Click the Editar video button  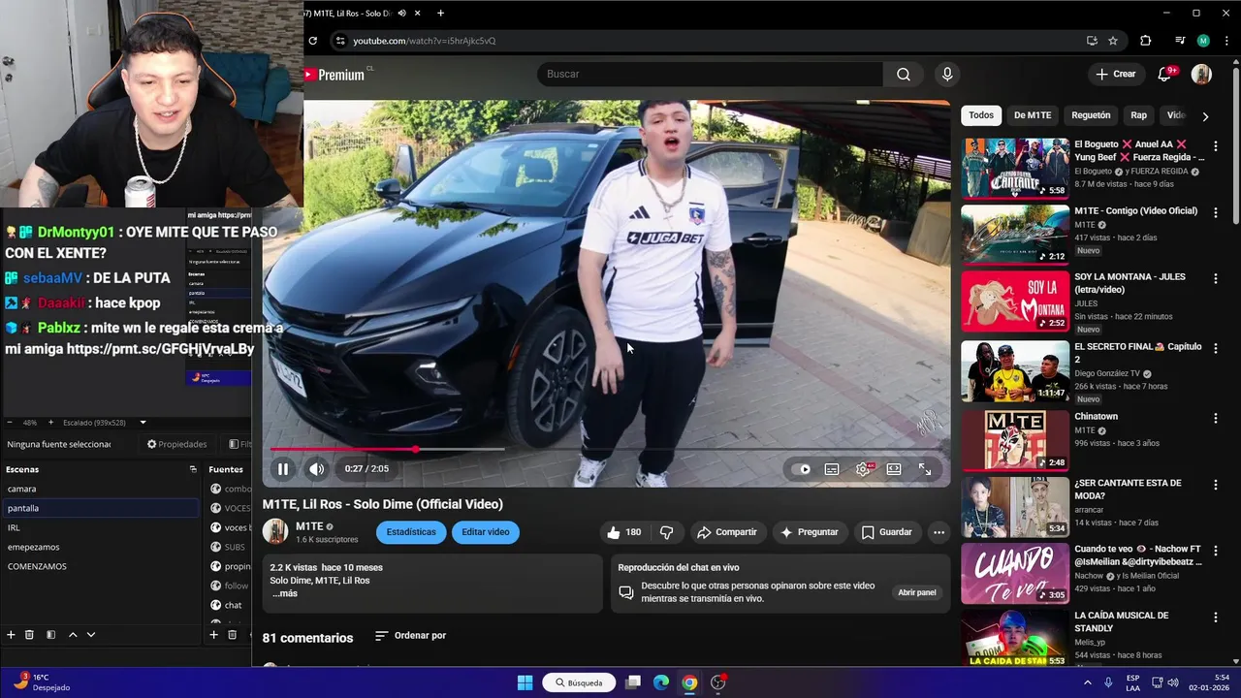click(486, 532)
